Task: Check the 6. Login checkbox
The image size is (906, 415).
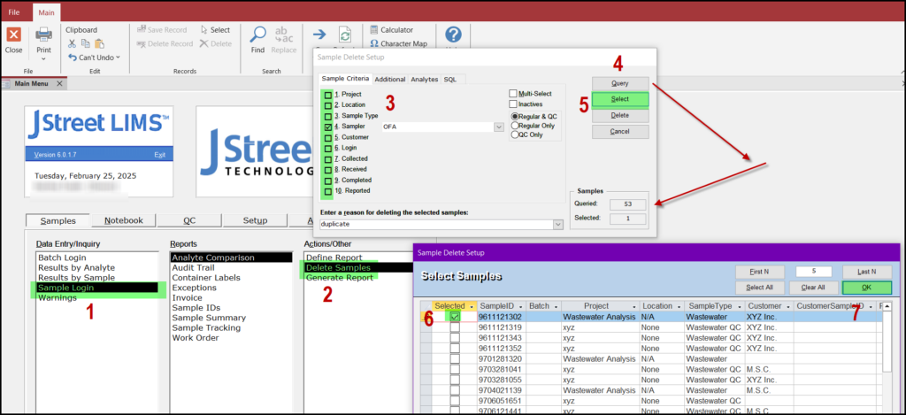Action: click(328, 148)
